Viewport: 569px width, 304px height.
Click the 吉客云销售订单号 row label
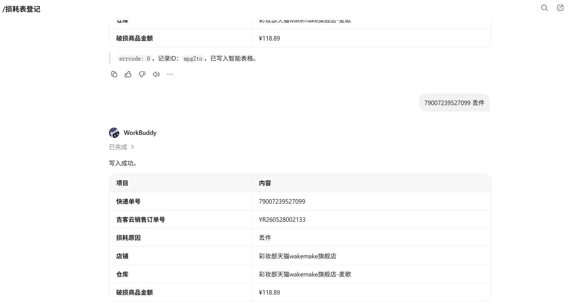(x=141, y=220)
